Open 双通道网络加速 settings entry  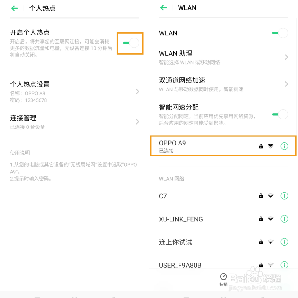pyautogui.click(x=223, y=84)
